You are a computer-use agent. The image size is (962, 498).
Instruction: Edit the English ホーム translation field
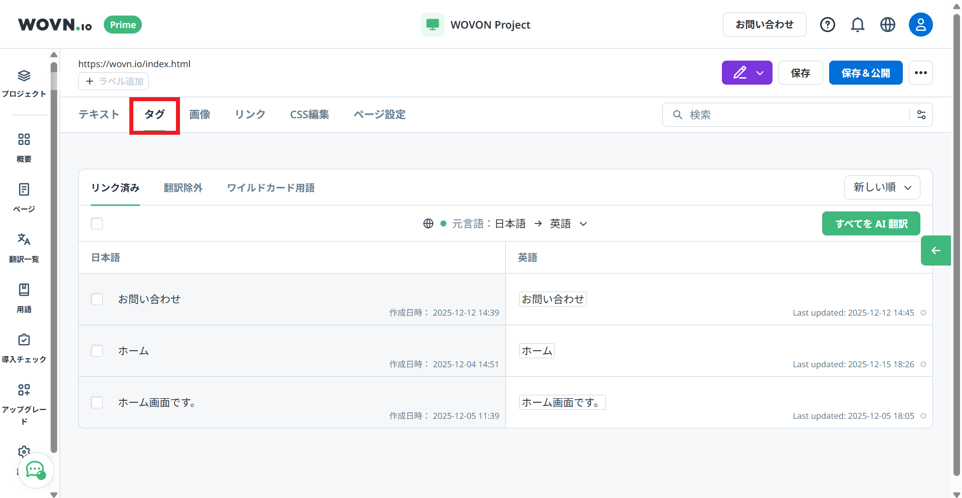537,351
